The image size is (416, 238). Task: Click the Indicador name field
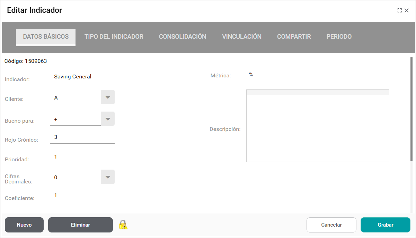pos(103,77)
